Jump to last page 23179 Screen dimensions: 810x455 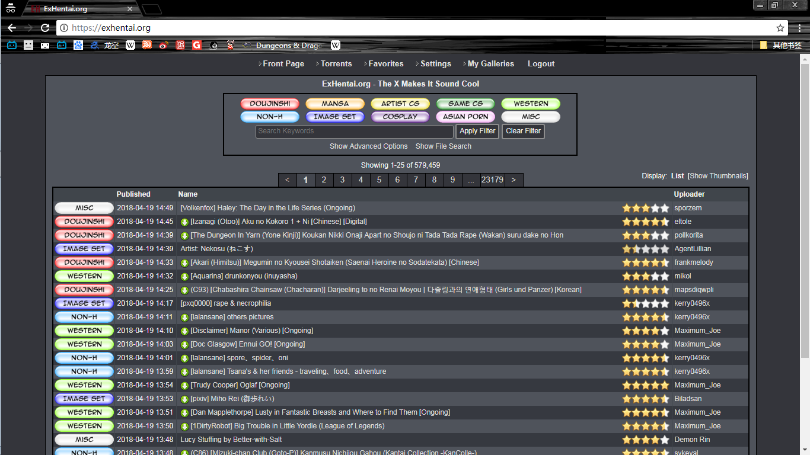492,180
